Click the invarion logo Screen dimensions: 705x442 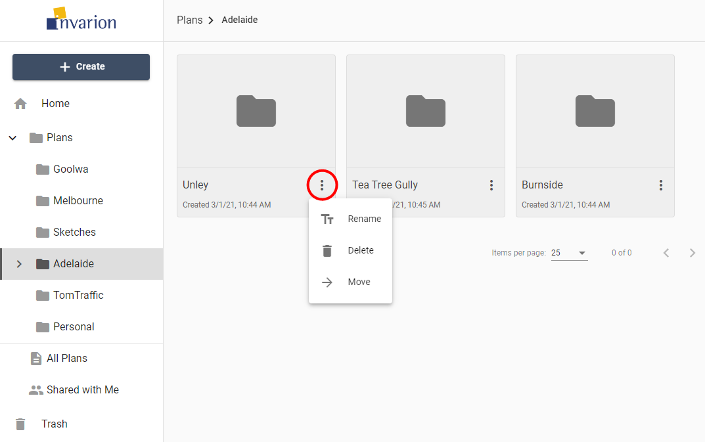(81, 19)
